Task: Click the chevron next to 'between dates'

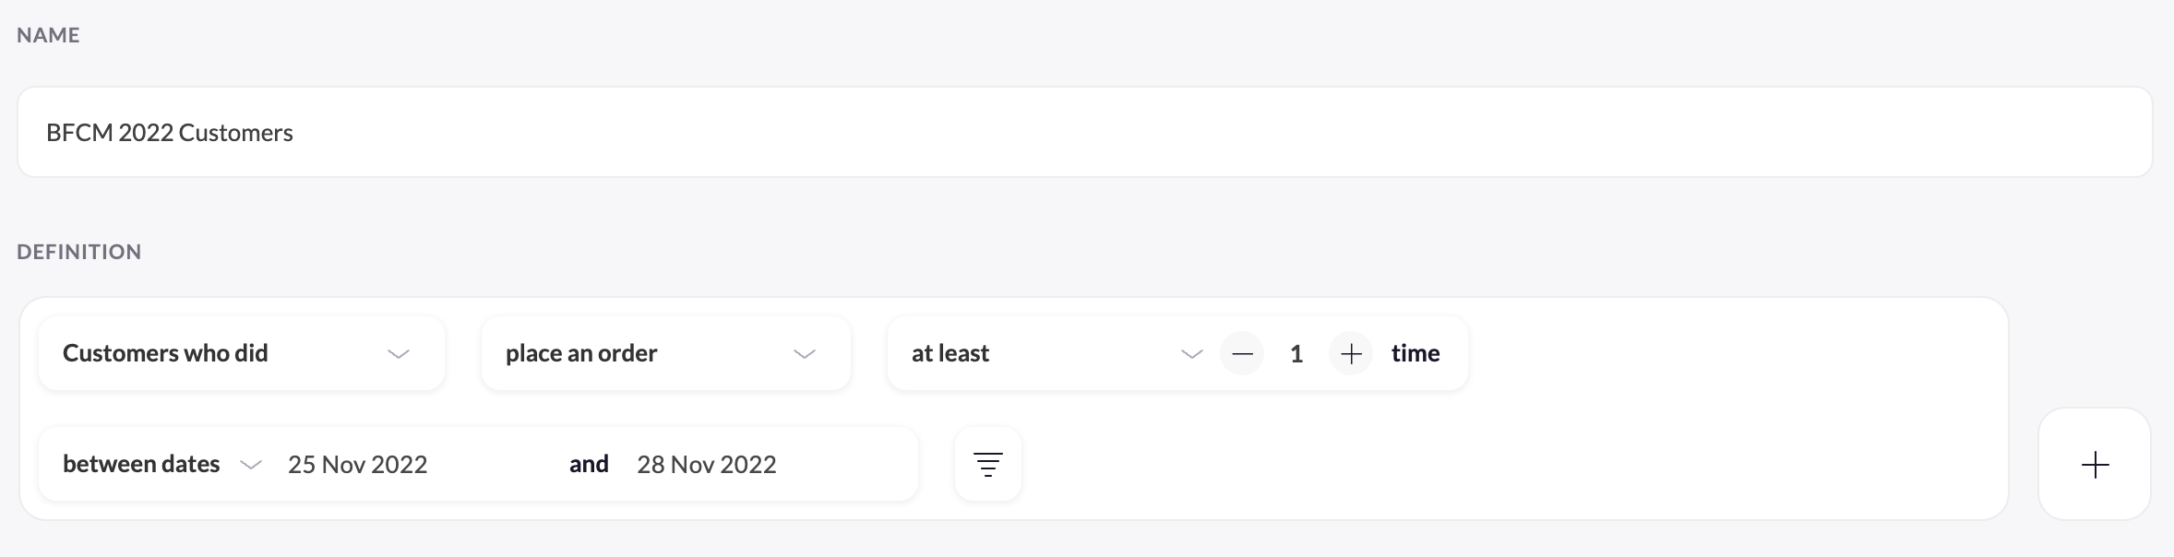Action: (251, 465)
